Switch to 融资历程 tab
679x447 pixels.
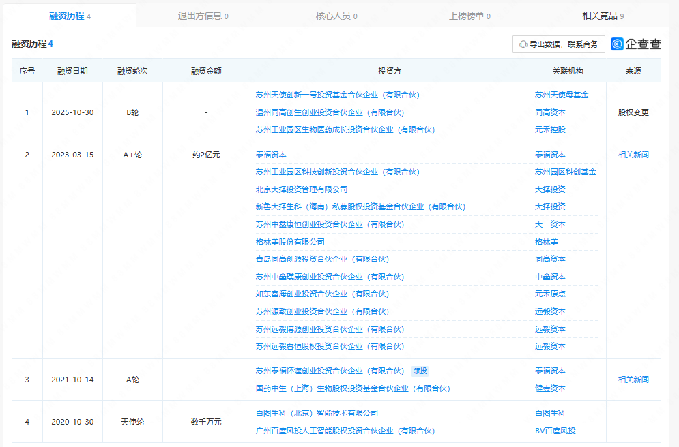[70, 16]
